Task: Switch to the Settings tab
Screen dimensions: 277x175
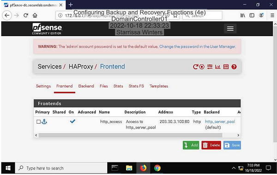Action: (x=43, y=86)
